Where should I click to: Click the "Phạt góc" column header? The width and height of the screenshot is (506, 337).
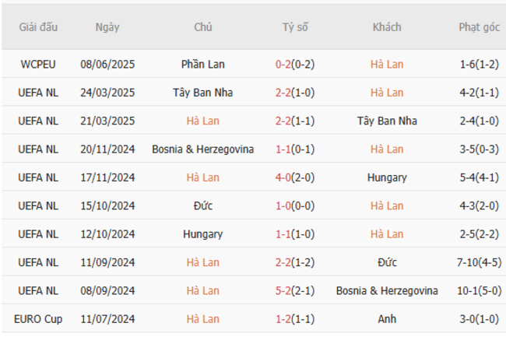click(x=479, y=27)
